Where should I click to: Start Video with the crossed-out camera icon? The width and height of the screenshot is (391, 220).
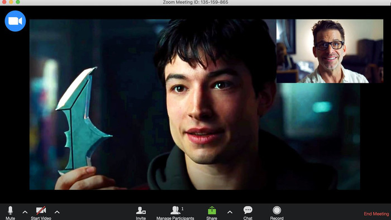tap(41, 211)
